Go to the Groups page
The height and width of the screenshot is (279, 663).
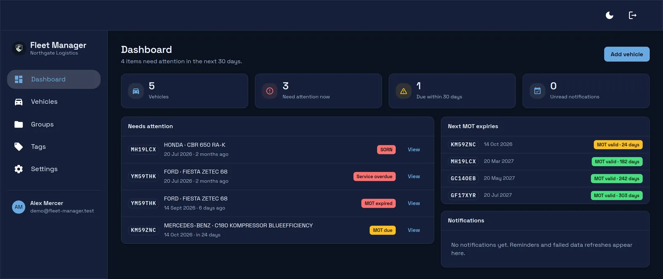54,124
